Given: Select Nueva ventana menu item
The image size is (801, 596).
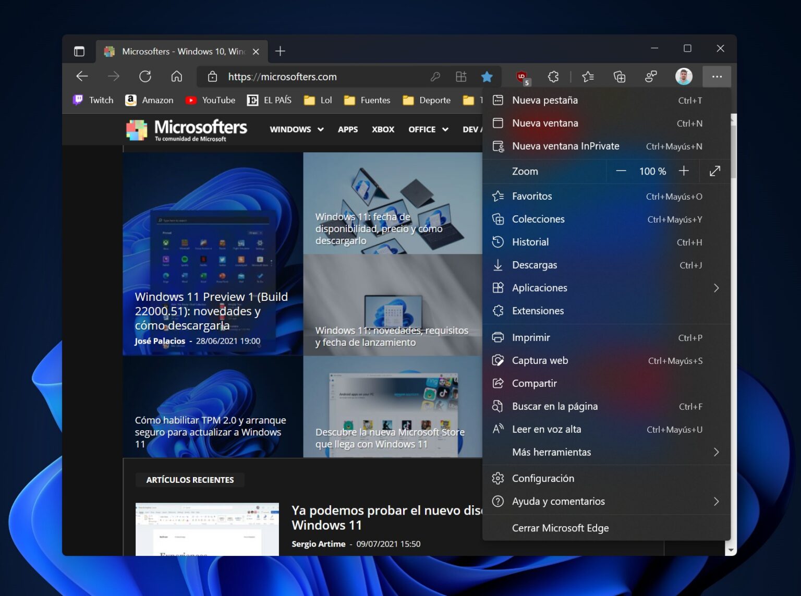Looking at the screenshot, I should click(606, 123).
